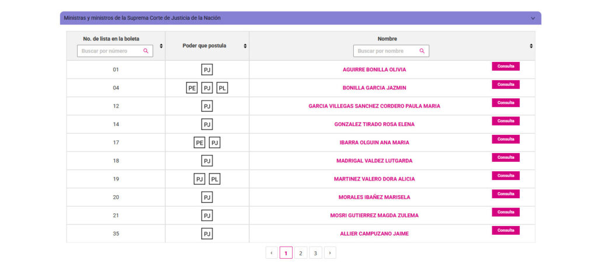598x267 pixels.
Task: Open candidate link Madrigal Valdez Lutgarda
Action: (374, 161)
